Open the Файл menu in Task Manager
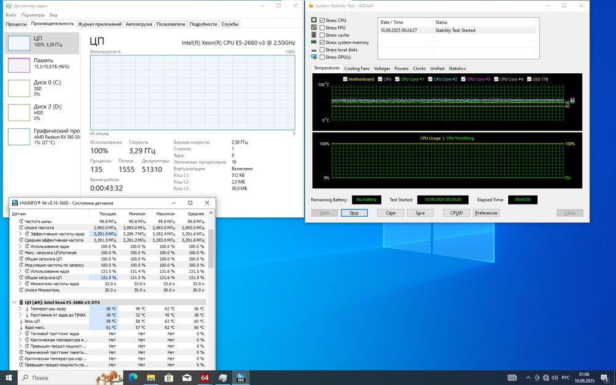This screenshot has width=616, height=385. (x=10, y=15)
